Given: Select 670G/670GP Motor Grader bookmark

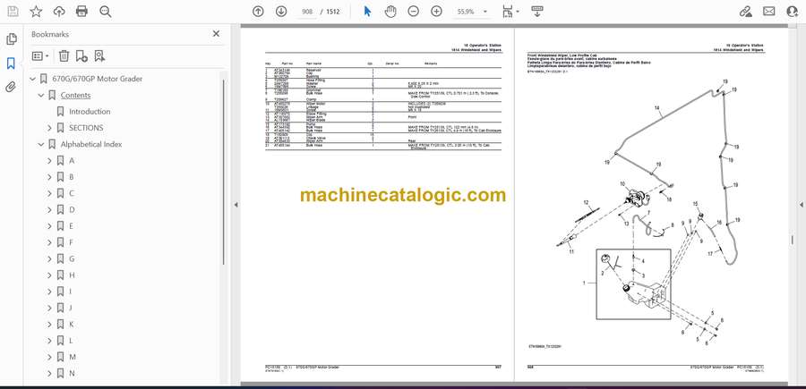Looking at the screenshot, I should pos(97,79).
